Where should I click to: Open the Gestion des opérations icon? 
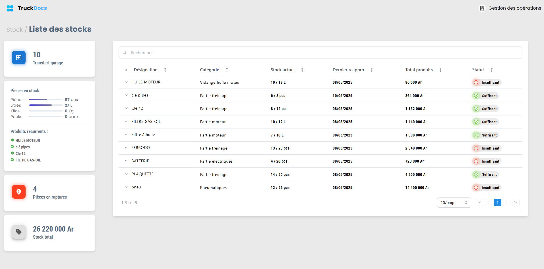(482, 8)
